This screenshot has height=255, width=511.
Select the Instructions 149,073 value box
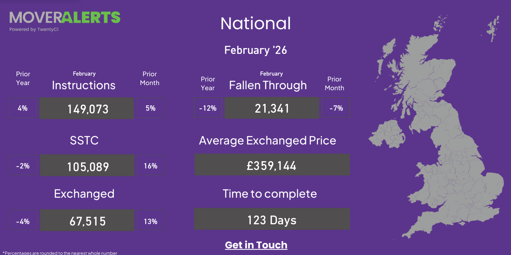[87, 108]
